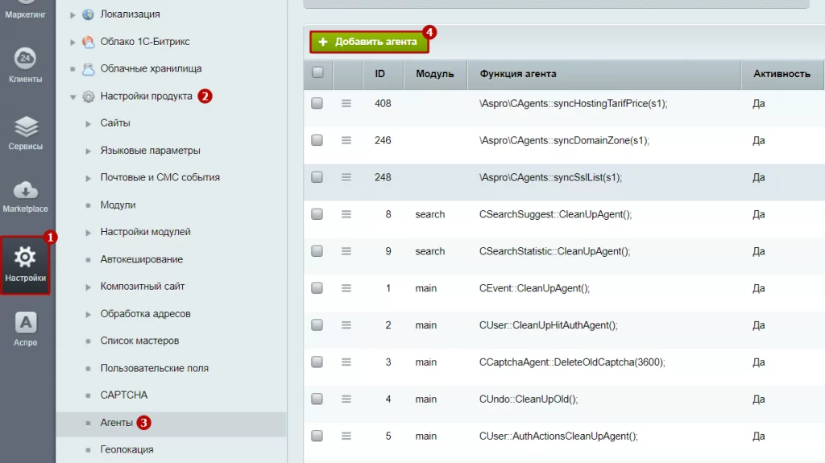Open actions menu for agent ID 5

pos(346,436)
